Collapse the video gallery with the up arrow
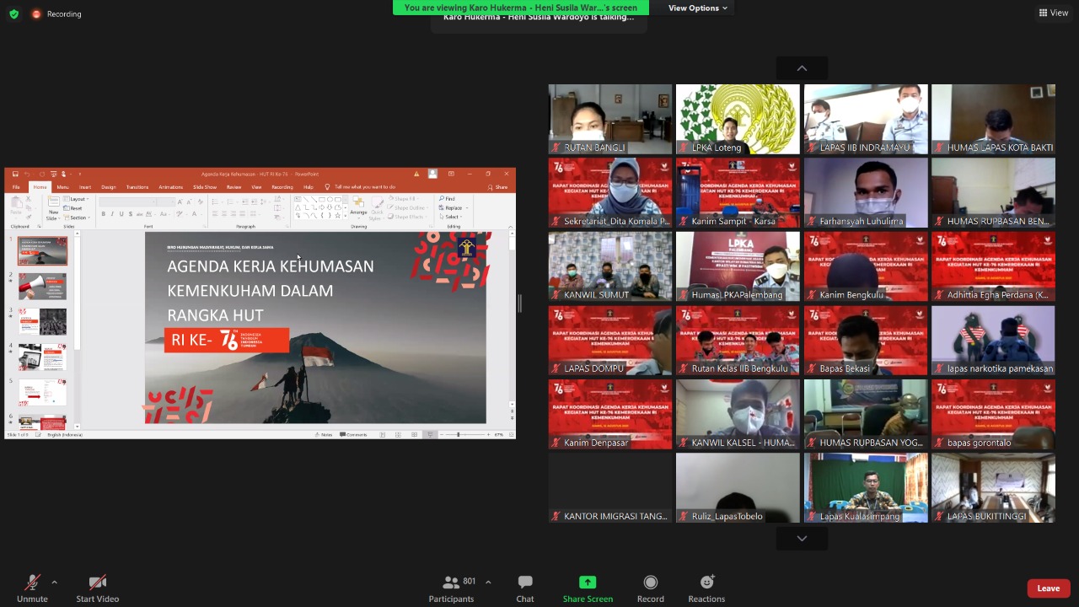The width and height of the screenshot is (1079, 607). pos(801,67)
